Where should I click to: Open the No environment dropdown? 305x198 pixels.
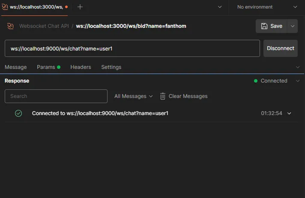(x=267, y=7)
